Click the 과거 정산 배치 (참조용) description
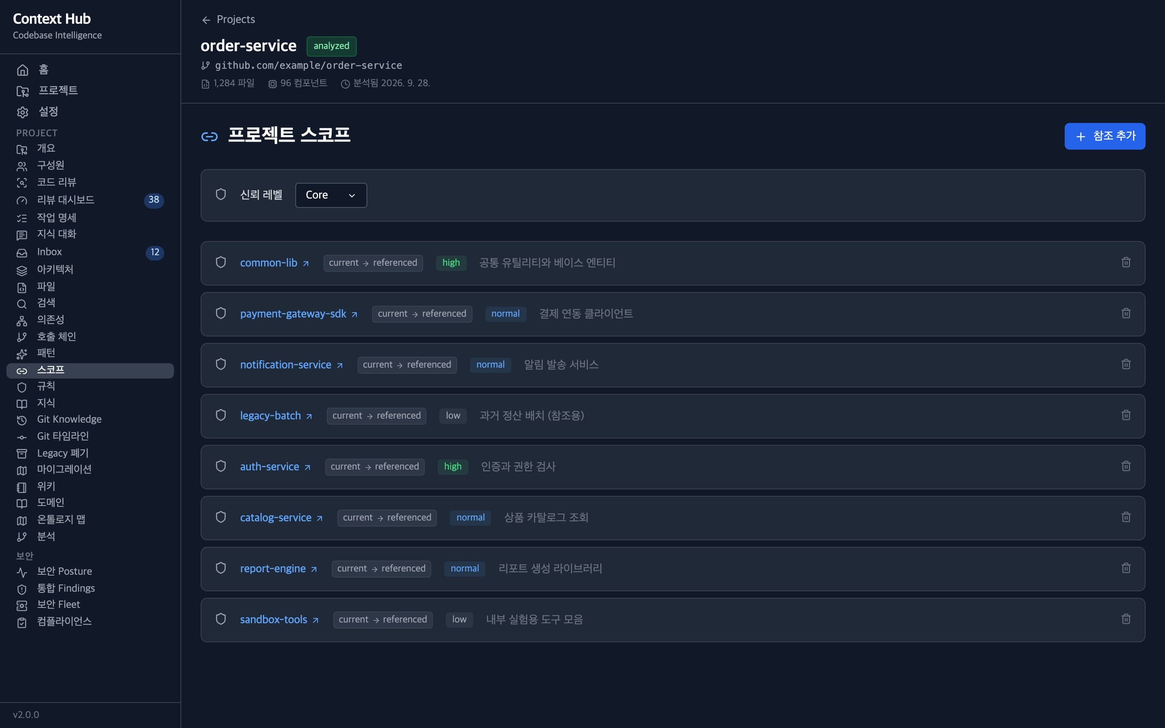The image size is (1165, 728). [x=532, y=416]
